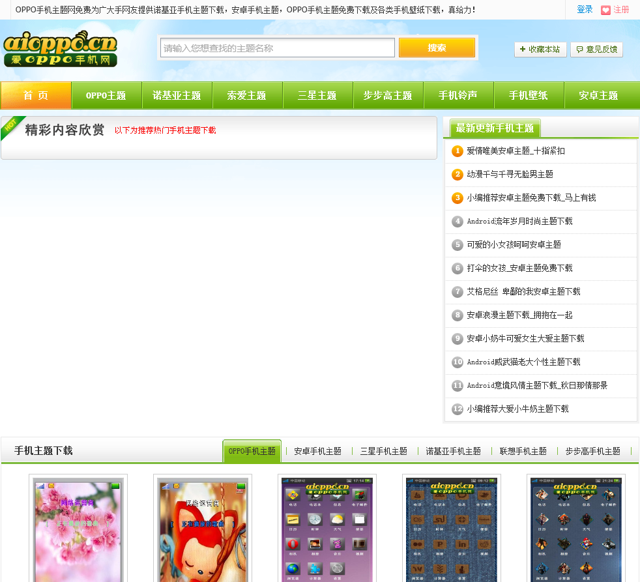Select the 最新更新手机主题 tab
Viewport: 640px width, 582px height.
click(495, 128)
